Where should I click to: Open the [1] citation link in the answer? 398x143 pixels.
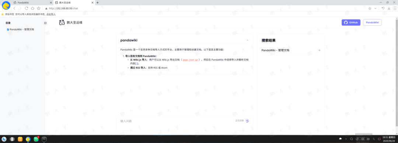pos(136,63)
